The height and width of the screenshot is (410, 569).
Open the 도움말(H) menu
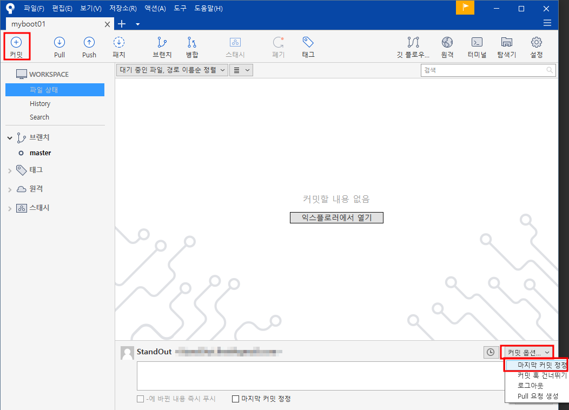[x=208, y=8]
